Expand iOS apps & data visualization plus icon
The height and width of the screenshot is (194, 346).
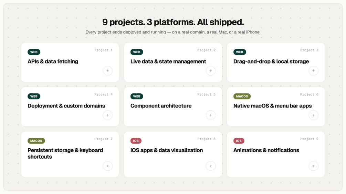(210, 166)
